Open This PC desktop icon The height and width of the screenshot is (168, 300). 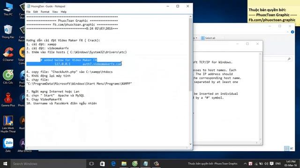[x=8, y=9]
